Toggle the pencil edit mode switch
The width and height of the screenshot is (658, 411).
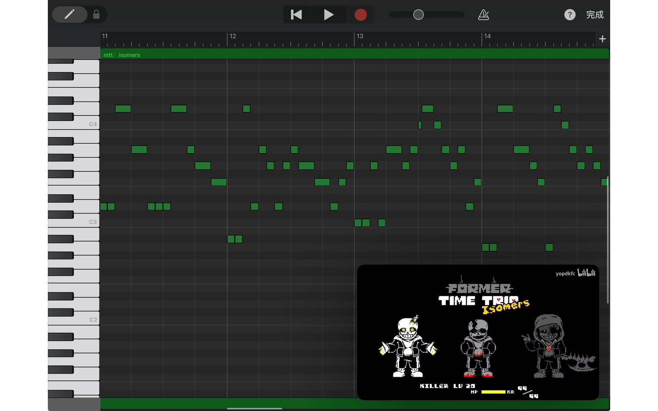(70, 14)
